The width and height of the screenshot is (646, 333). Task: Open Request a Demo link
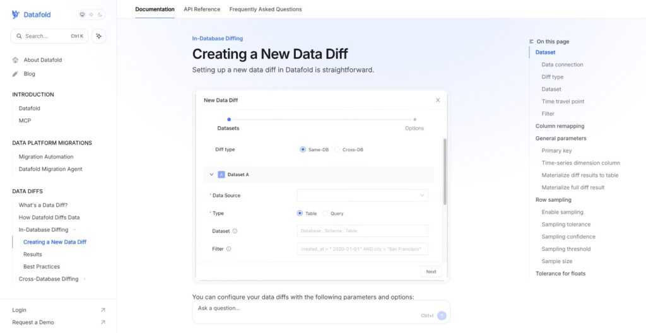click(x=33, y=322)
